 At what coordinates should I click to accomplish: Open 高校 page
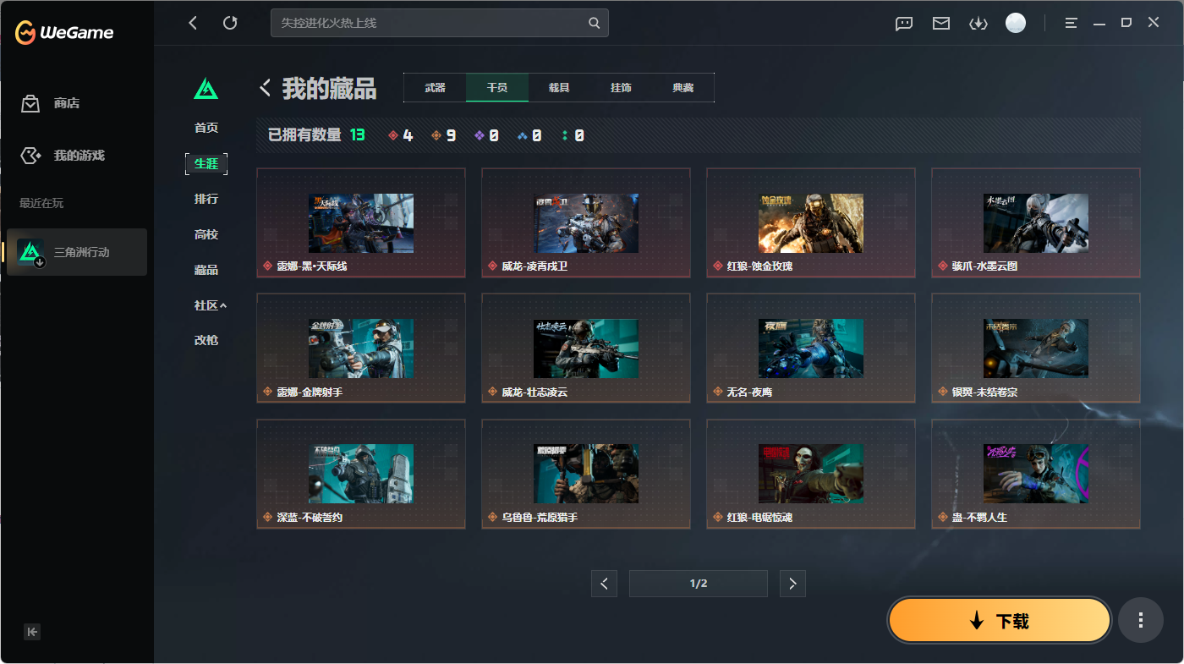tap(206, 234)
